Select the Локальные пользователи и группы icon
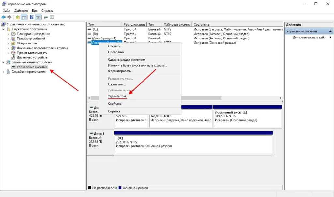This screenshot has height=197, width=334. (13, 48)
